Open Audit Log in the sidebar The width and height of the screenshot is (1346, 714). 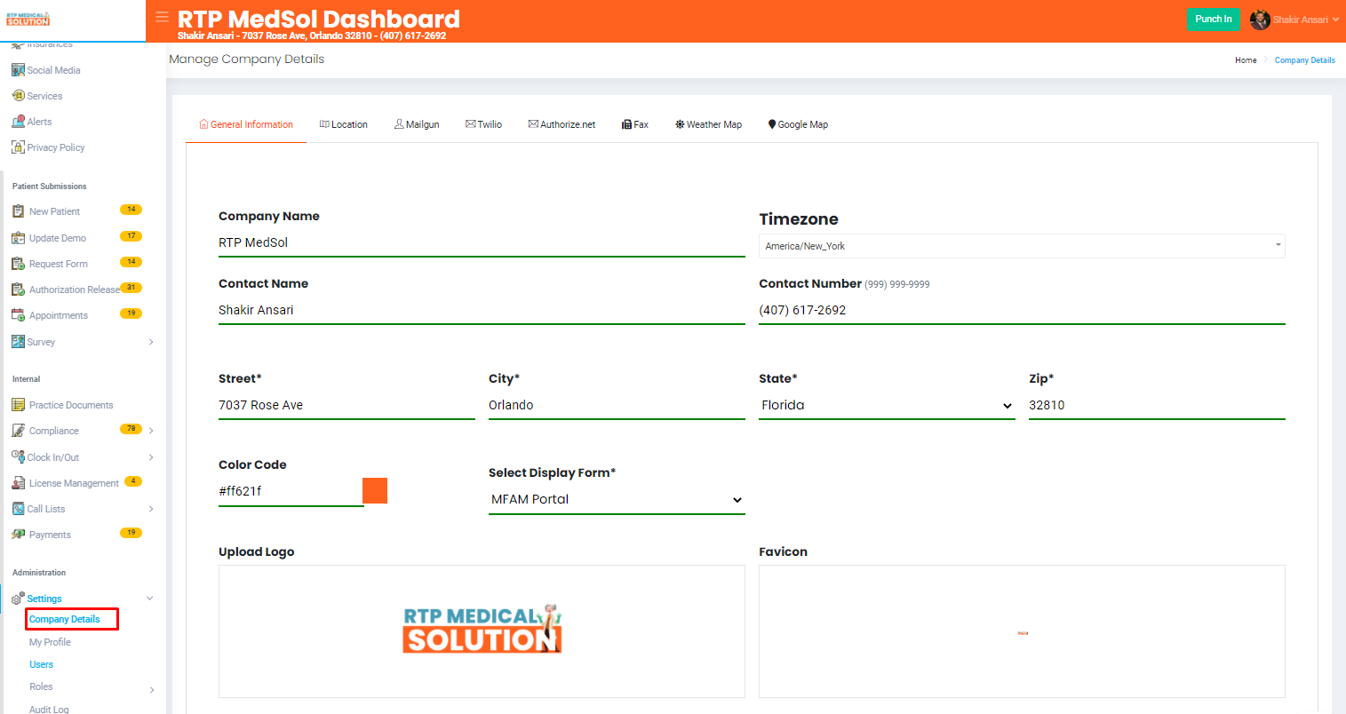click(49, 709)
